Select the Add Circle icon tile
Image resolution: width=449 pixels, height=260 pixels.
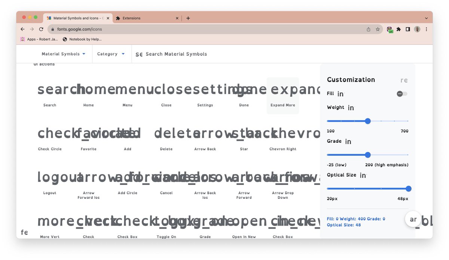[x=128, y=184]
